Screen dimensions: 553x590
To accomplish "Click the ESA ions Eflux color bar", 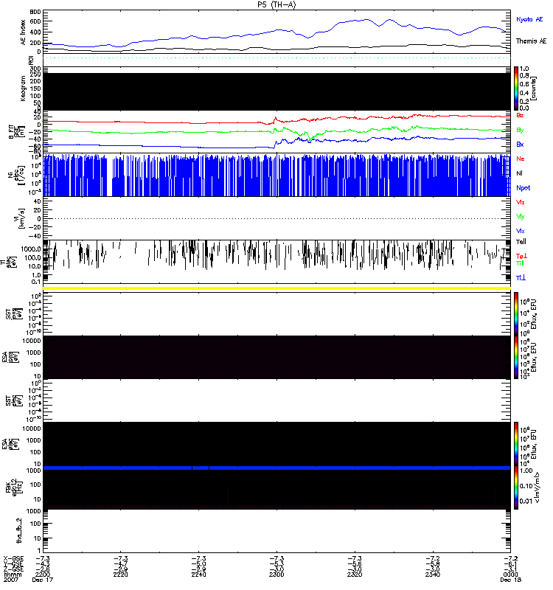I will 516,358.
